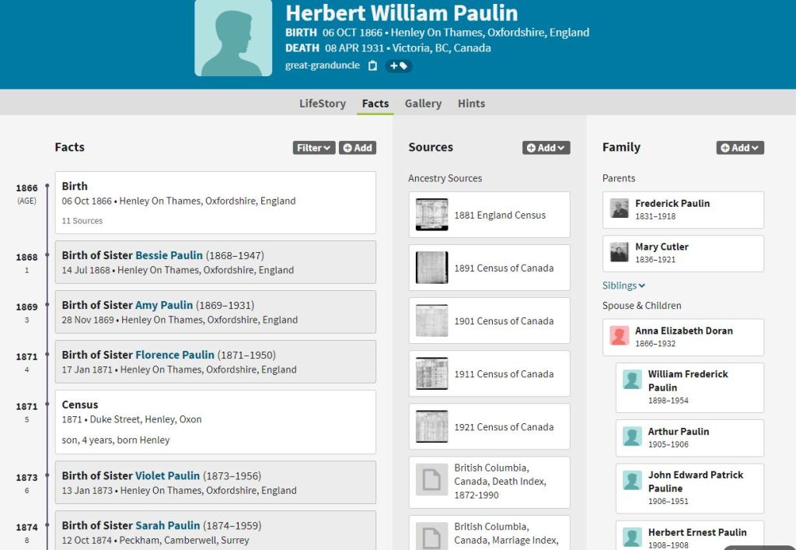Open Florence Paulin sister link
Screen dimensions: 796x550
tap(175, 355)
